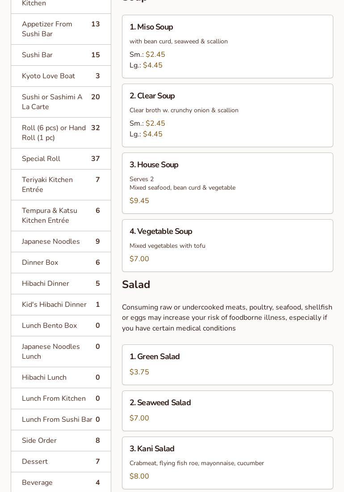
Task: Pick the Vegetable Soup item
Action: [227, 245]
